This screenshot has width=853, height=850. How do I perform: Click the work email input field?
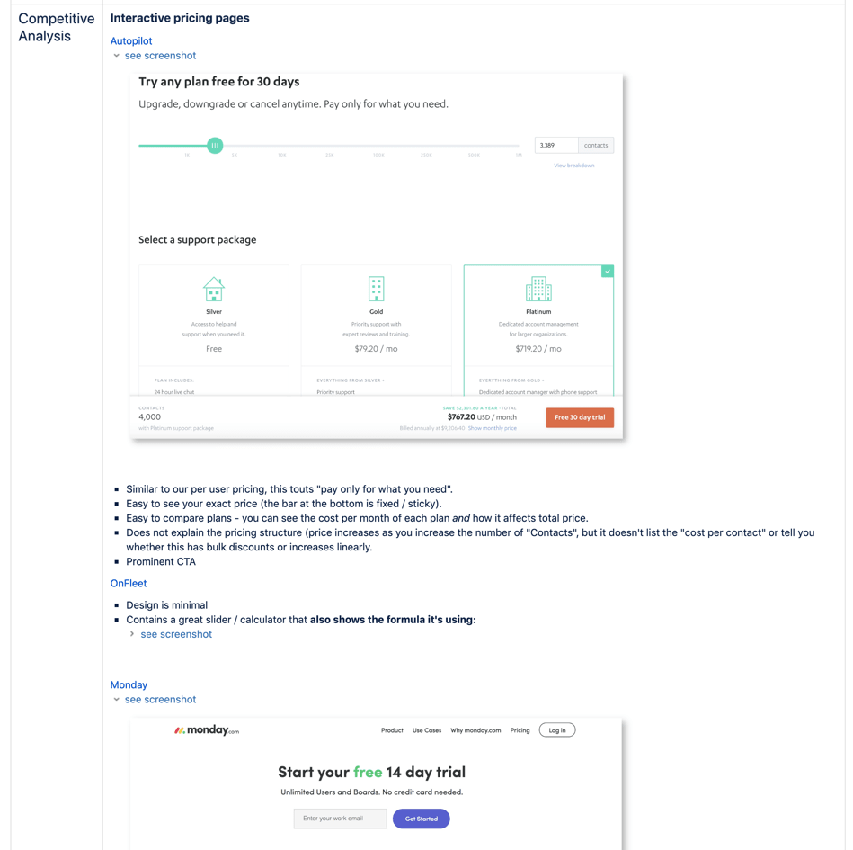tap(340, 819)
